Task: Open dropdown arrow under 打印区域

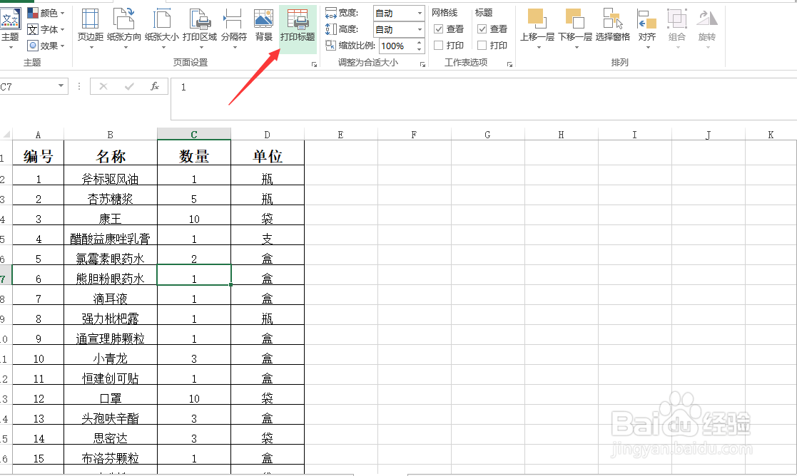Action: 201,47
